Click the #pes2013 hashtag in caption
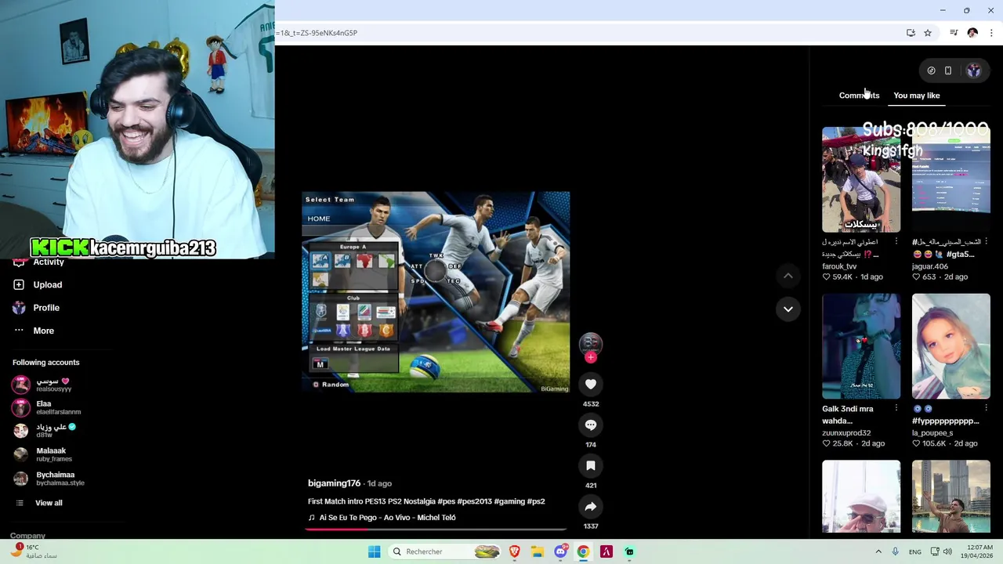1003x564 pixels. click(x=474, y=501)
